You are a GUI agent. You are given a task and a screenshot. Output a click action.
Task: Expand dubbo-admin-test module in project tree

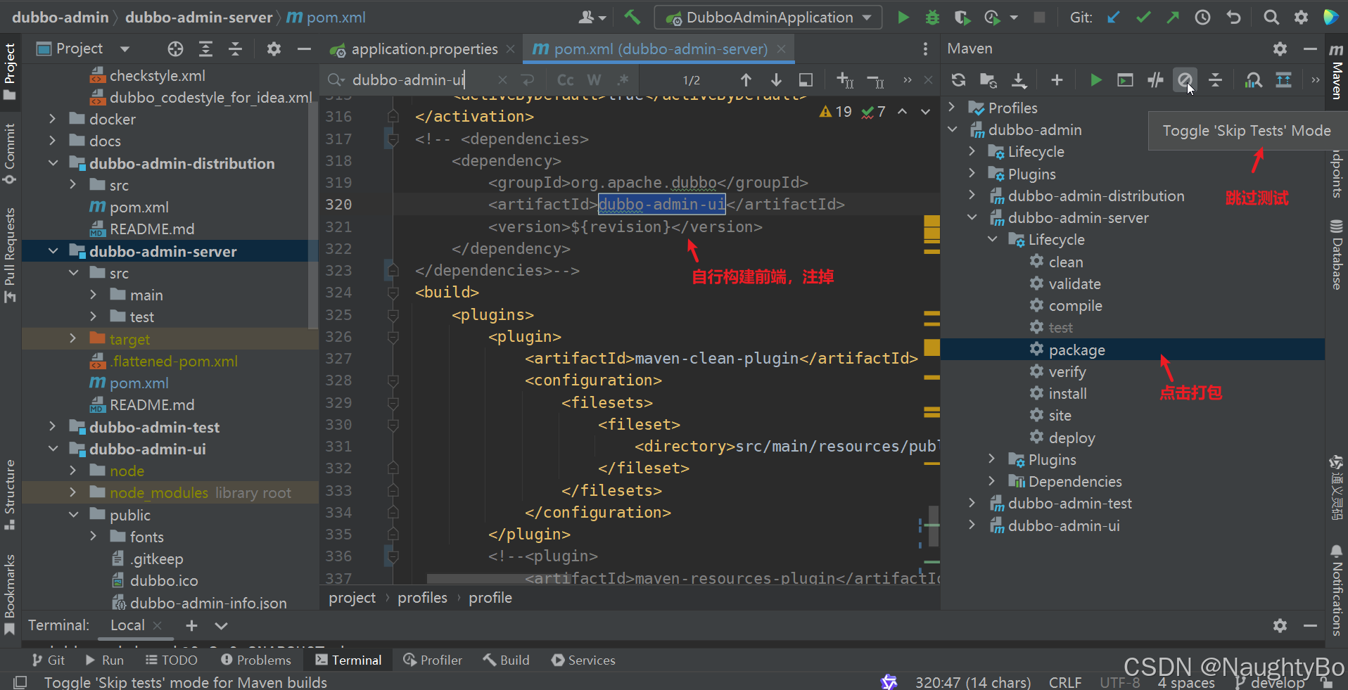tap(53, 426)
